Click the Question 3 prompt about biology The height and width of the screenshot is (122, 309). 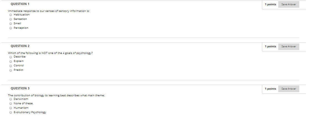click(x=56, y=95)
